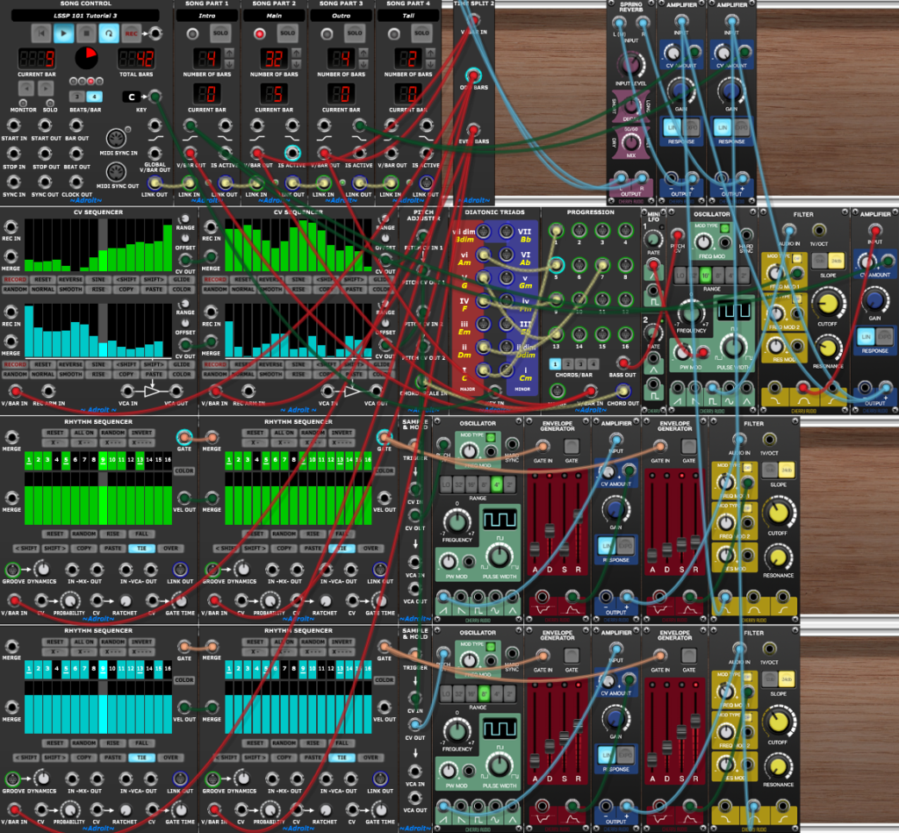The height and width of the screenshot is (833, 899).
Task: Open COLOR on the top-left CV Sequencer green row
Action: tap(182, 290)
